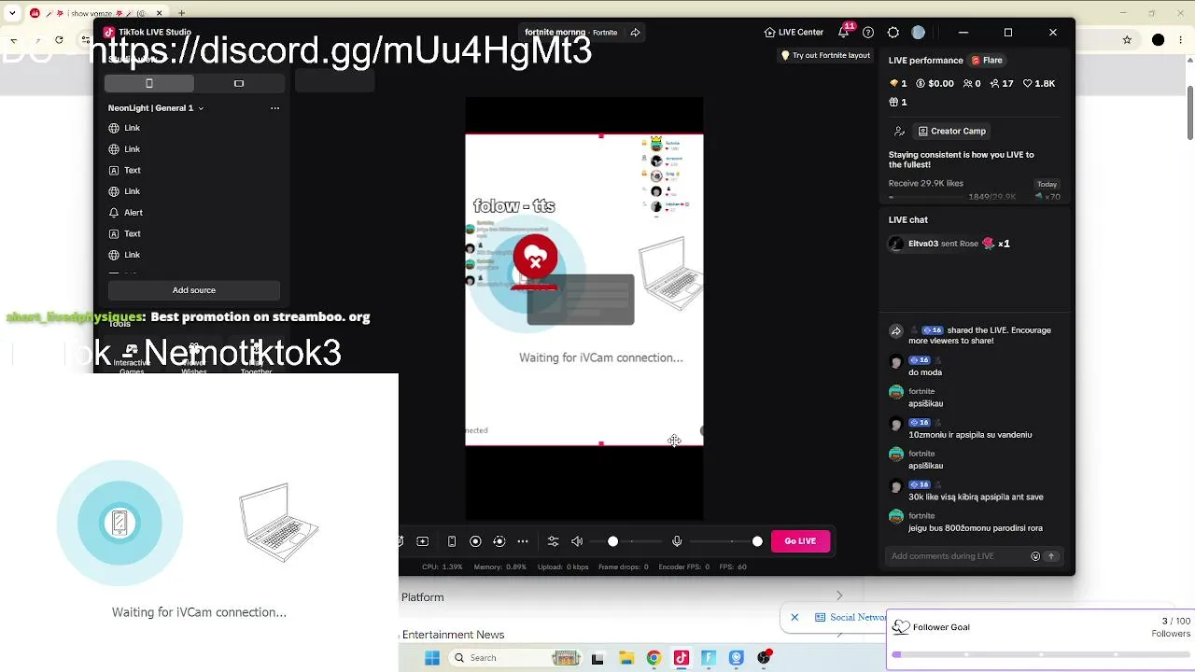Click the new followers counter 17
The image size is (1195, 672).
tap(1001, 84)
